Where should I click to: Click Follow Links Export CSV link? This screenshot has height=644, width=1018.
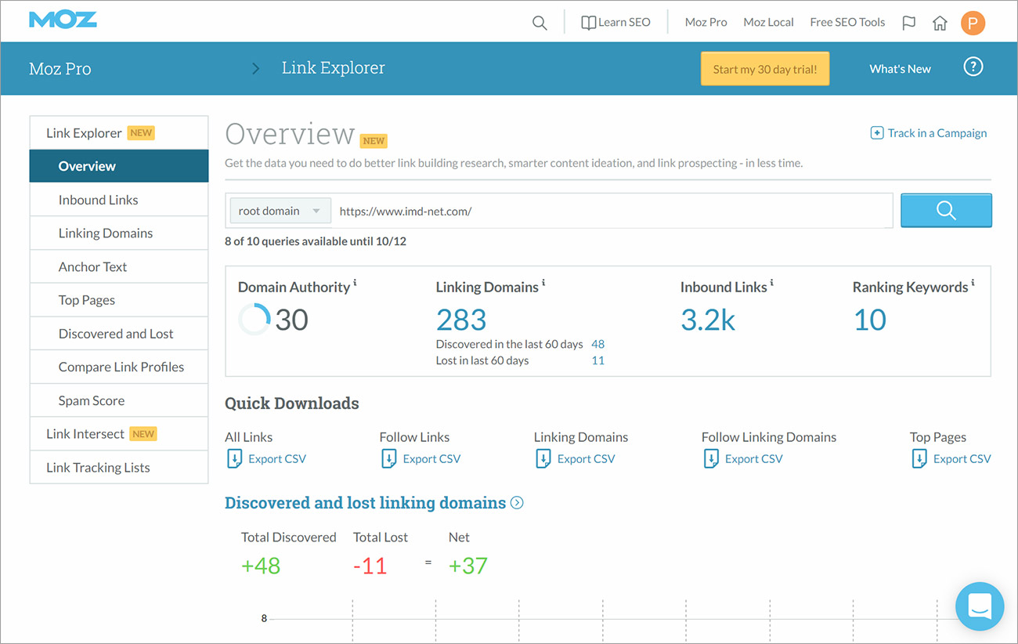tap(431, 459)
